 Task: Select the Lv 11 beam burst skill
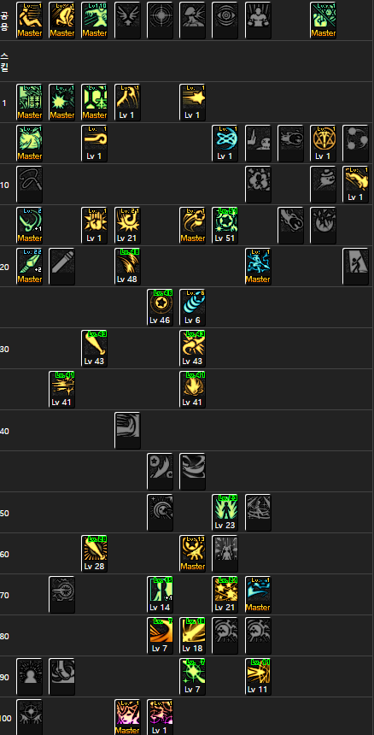[x=258, y=676]
